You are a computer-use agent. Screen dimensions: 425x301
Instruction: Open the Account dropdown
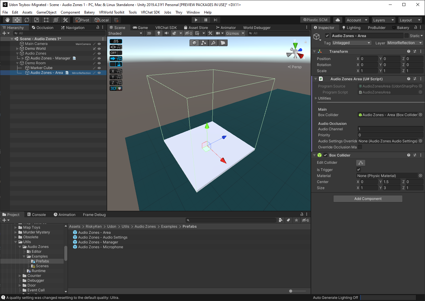pyautogui.click(x=357, y=20)
